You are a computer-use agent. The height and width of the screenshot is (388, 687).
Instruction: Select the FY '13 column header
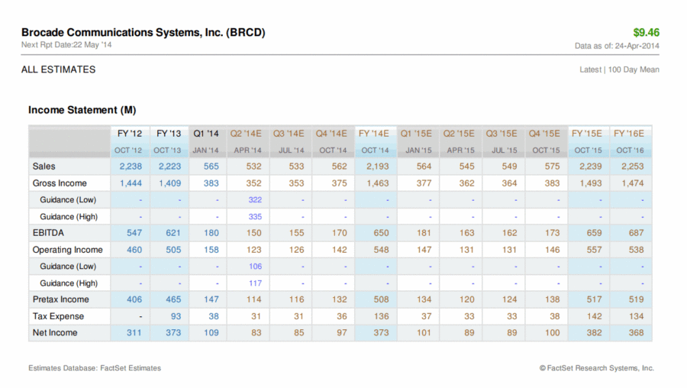tap(169, 133)
